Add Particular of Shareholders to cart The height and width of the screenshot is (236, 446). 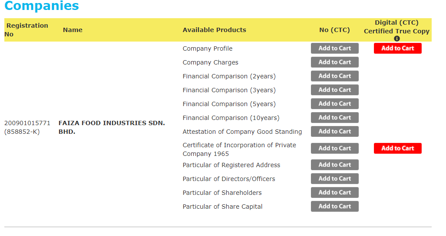point(334,193)
